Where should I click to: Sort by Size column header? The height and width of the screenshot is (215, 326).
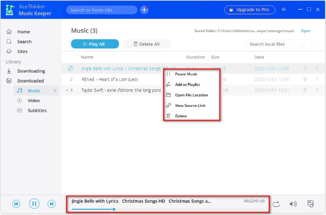point(215,57)
